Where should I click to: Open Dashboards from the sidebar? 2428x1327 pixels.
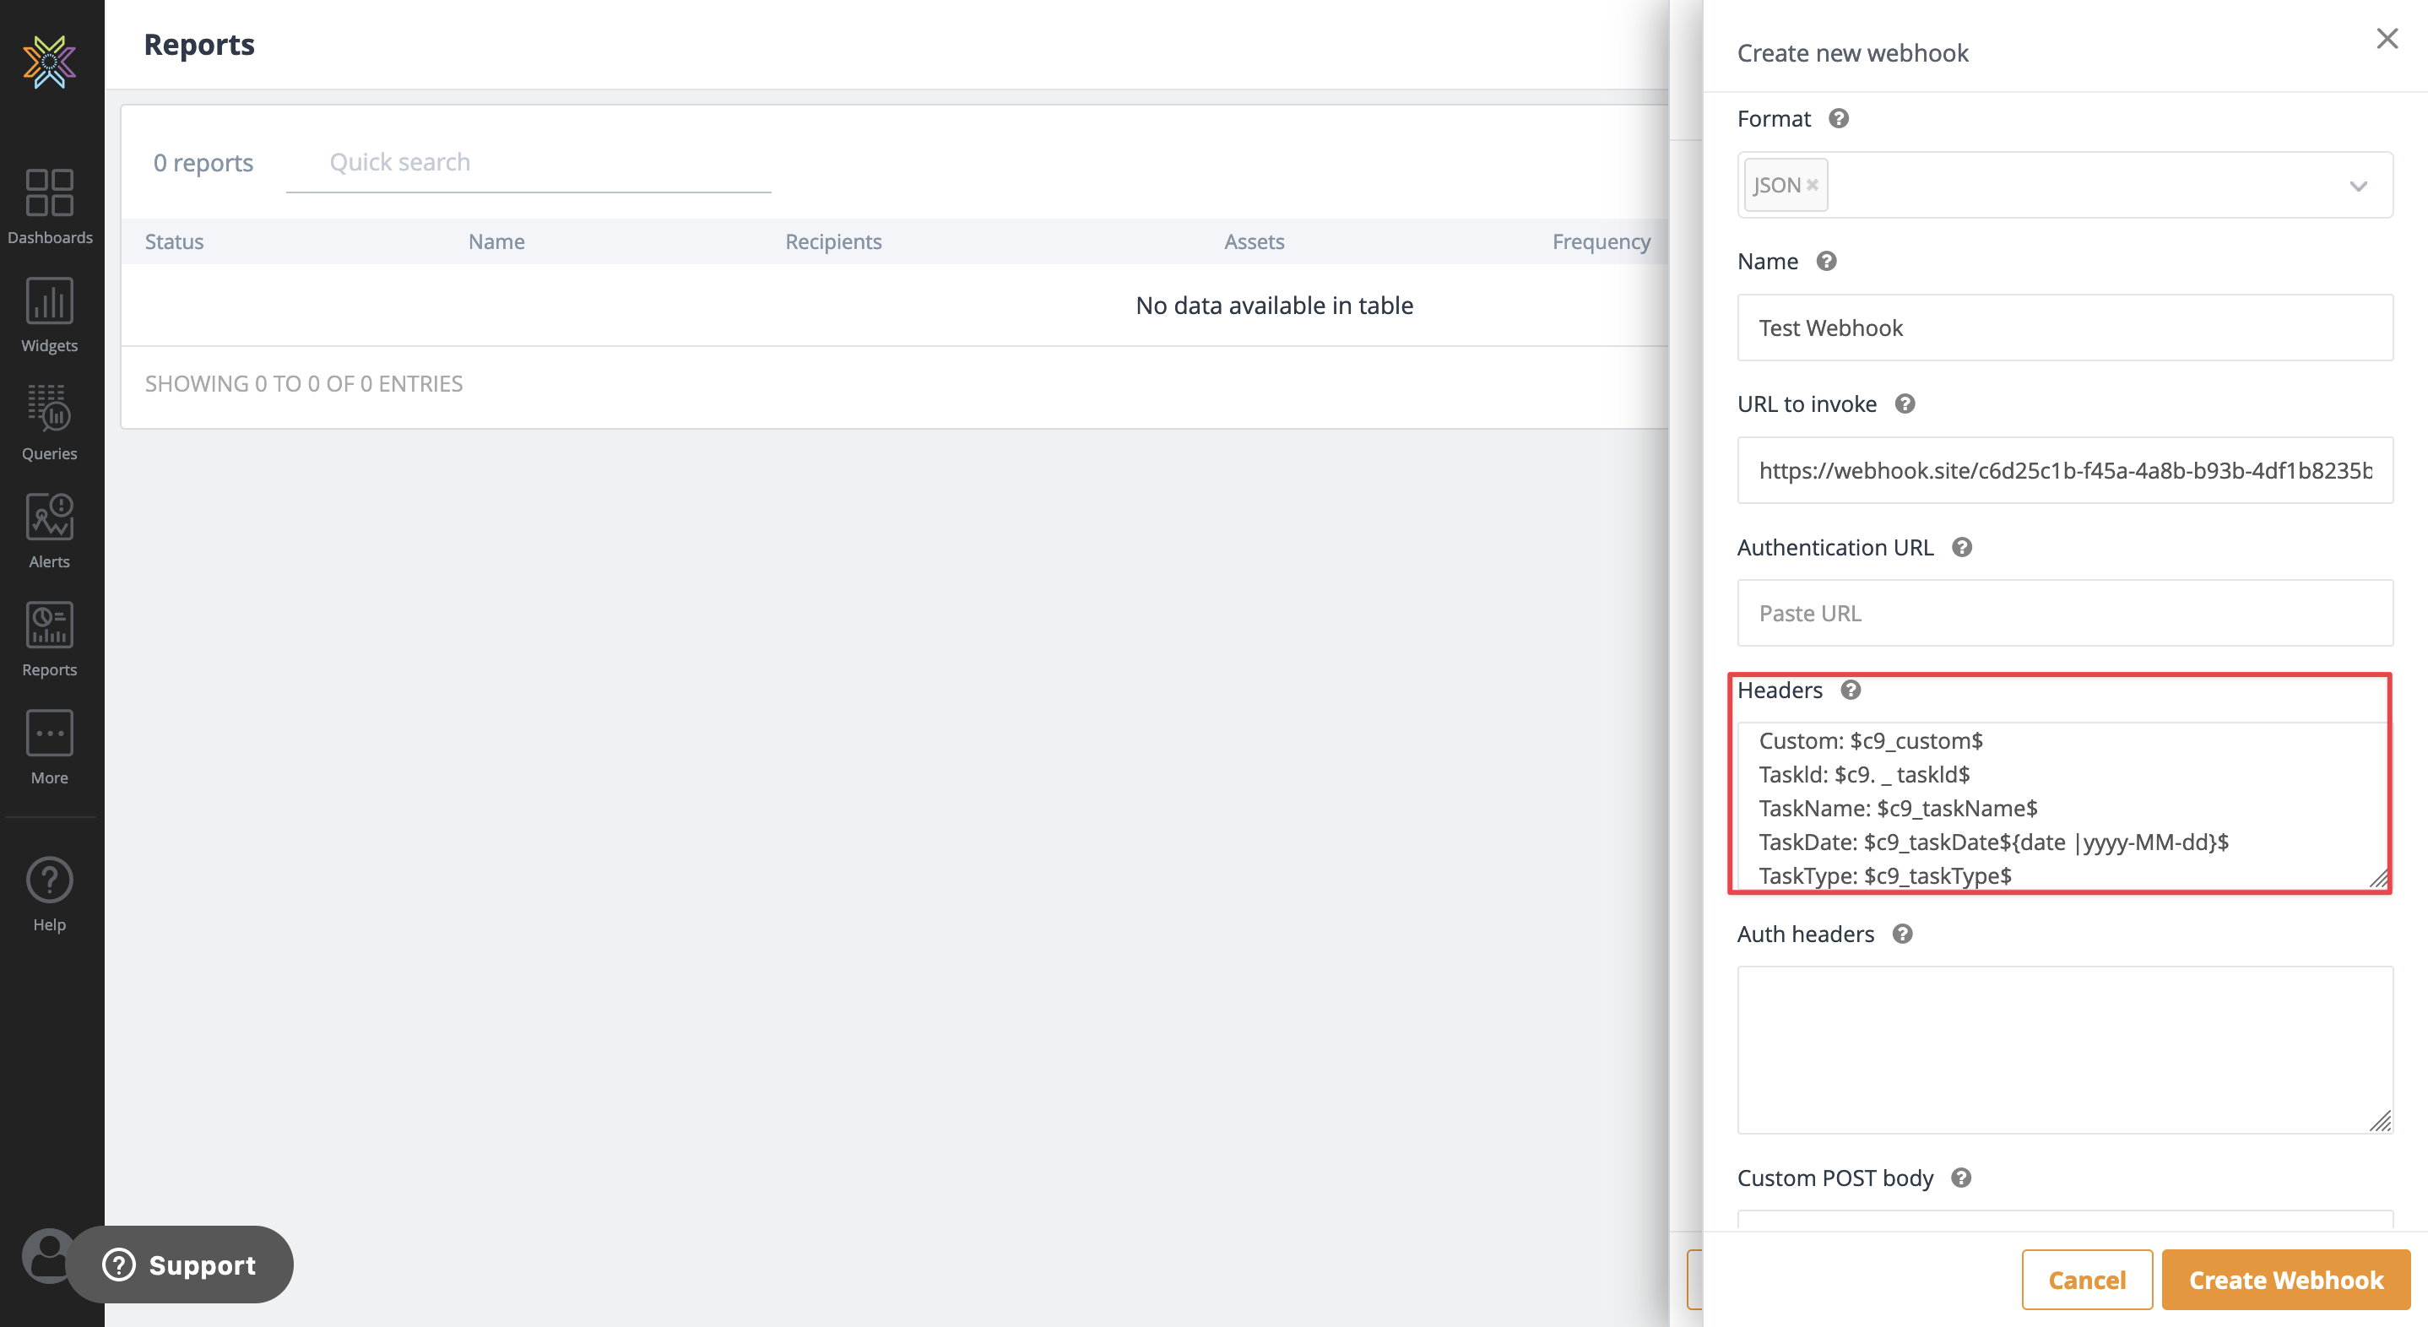point(50,205)
